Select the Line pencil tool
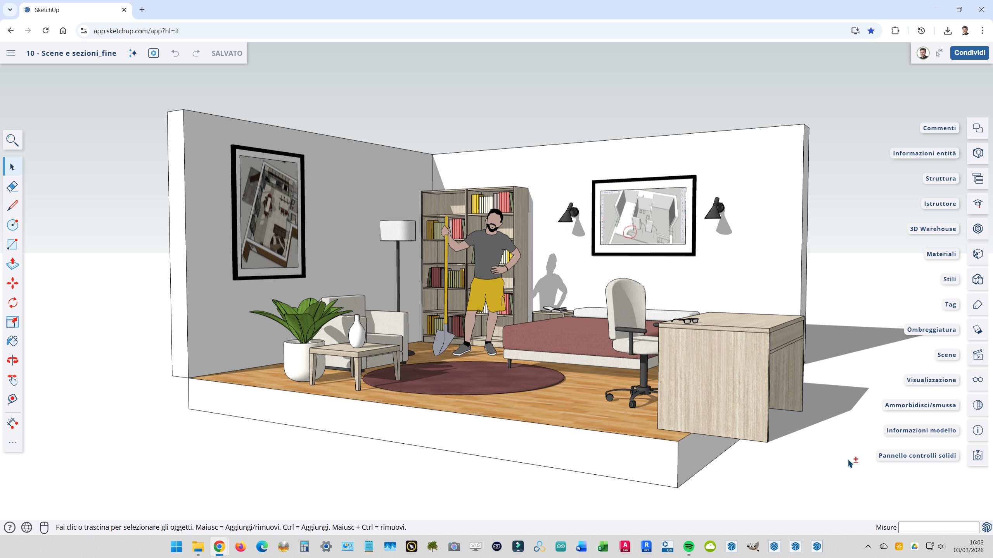This screenshot has height=558, width=993. click(x=12, y=205)
